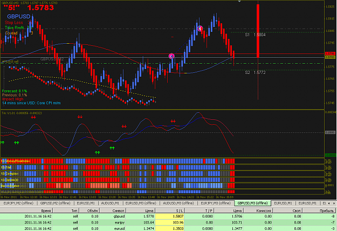Sort orders by the Символ column header
Image resolution: width=337 pixels, height=231 pixels.
coord(112,210)
